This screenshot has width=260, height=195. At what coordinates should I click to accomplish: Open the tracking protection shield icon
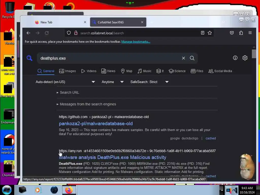pos(69,33)
